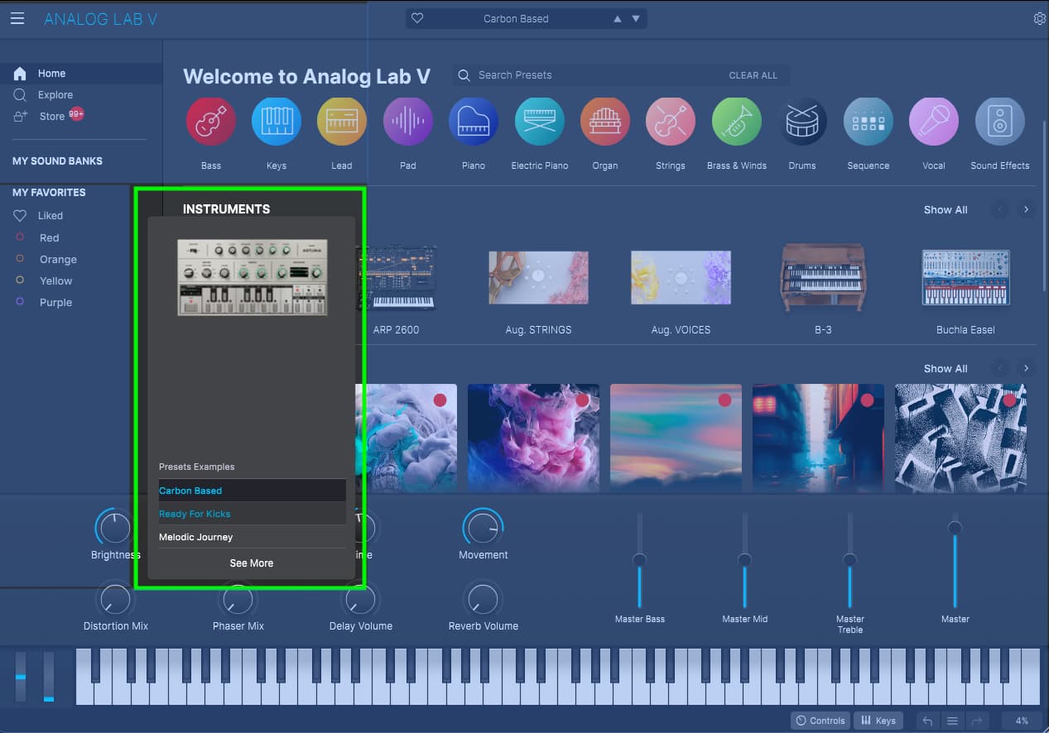1049x733 pixels.
Task: Click the redo arrow icon
Action: (x=976, y=721)
